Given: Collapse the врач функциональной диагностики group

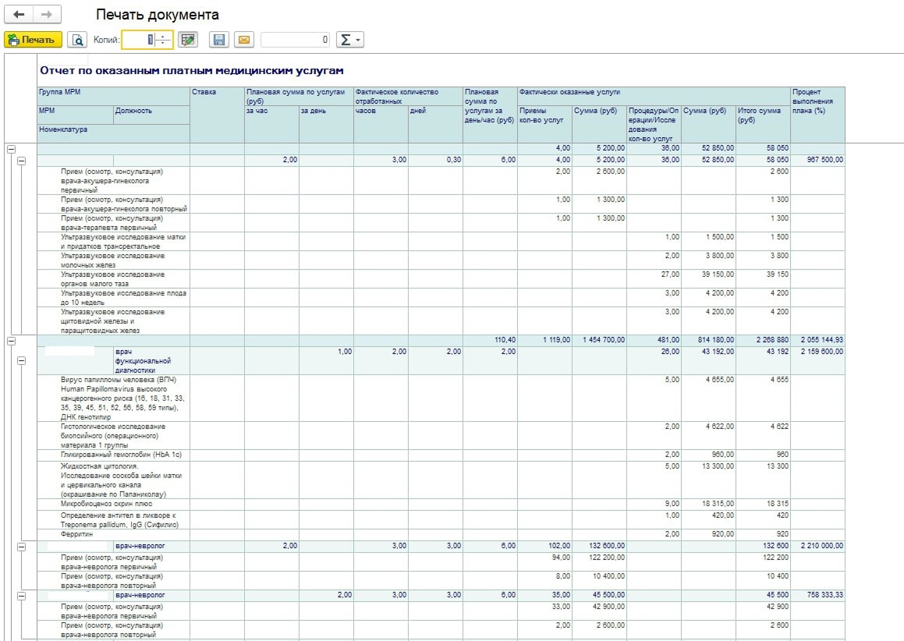Looking at the screenshot, I should (x=21, y=361).
